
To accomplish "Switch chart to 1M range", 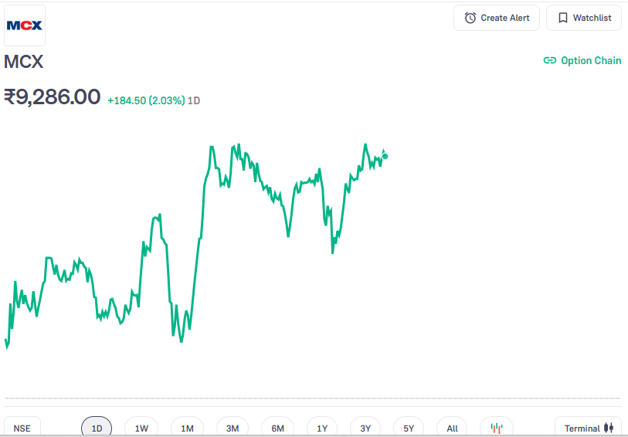I will 187,428.
